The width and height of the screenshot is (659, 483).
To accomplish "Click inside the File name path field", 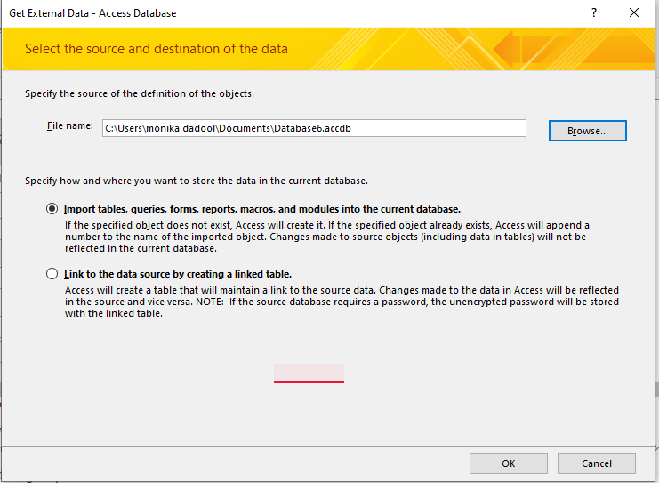I will point(314,128).
